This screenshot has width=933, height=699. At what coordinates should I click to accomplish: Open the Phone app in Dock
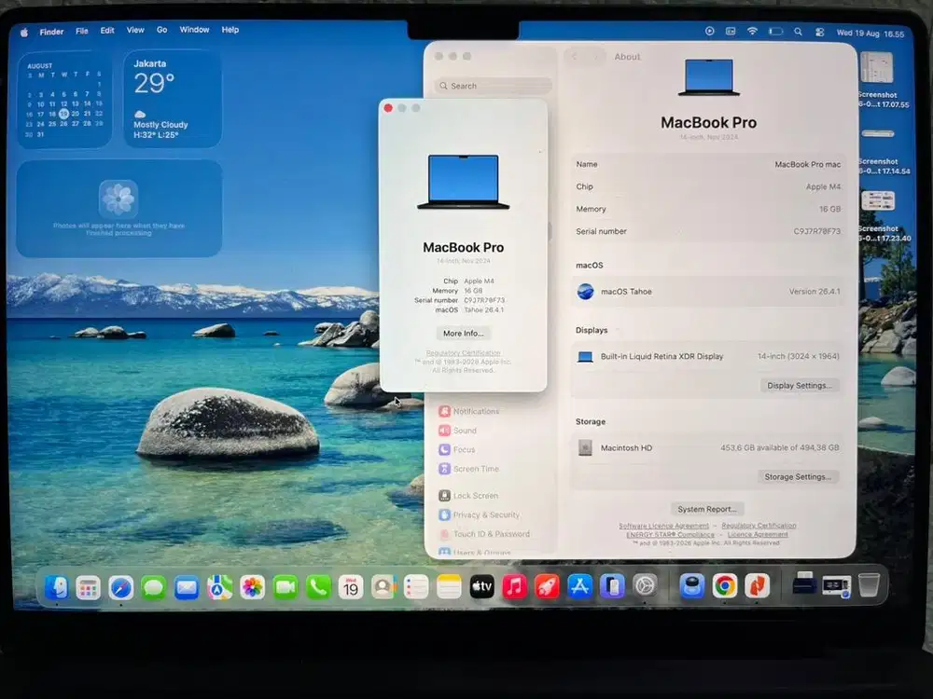pos(318,587)
